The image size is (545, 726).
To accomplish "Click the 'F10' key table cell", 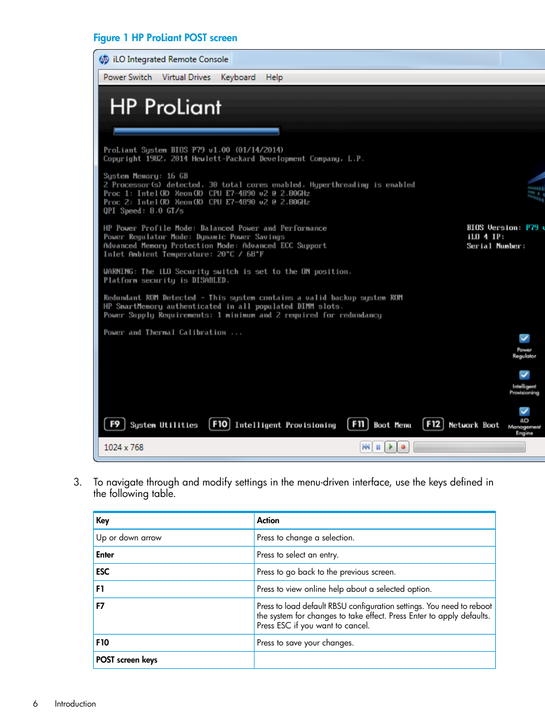I will click(x=174, y=643).
